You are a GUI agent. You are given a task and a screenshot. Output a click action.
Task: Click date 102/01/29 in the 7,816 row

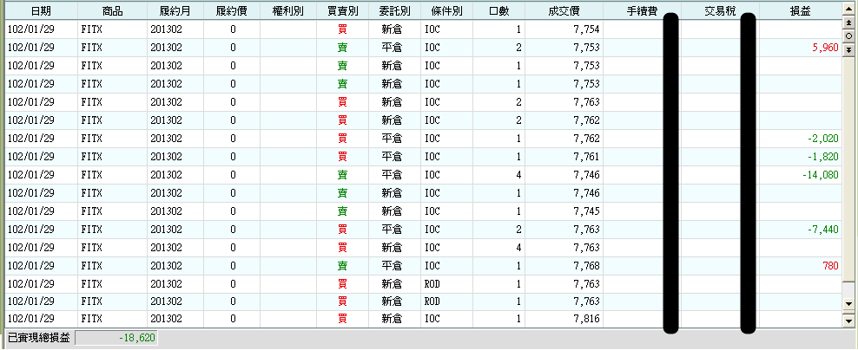tap(30, 319)
